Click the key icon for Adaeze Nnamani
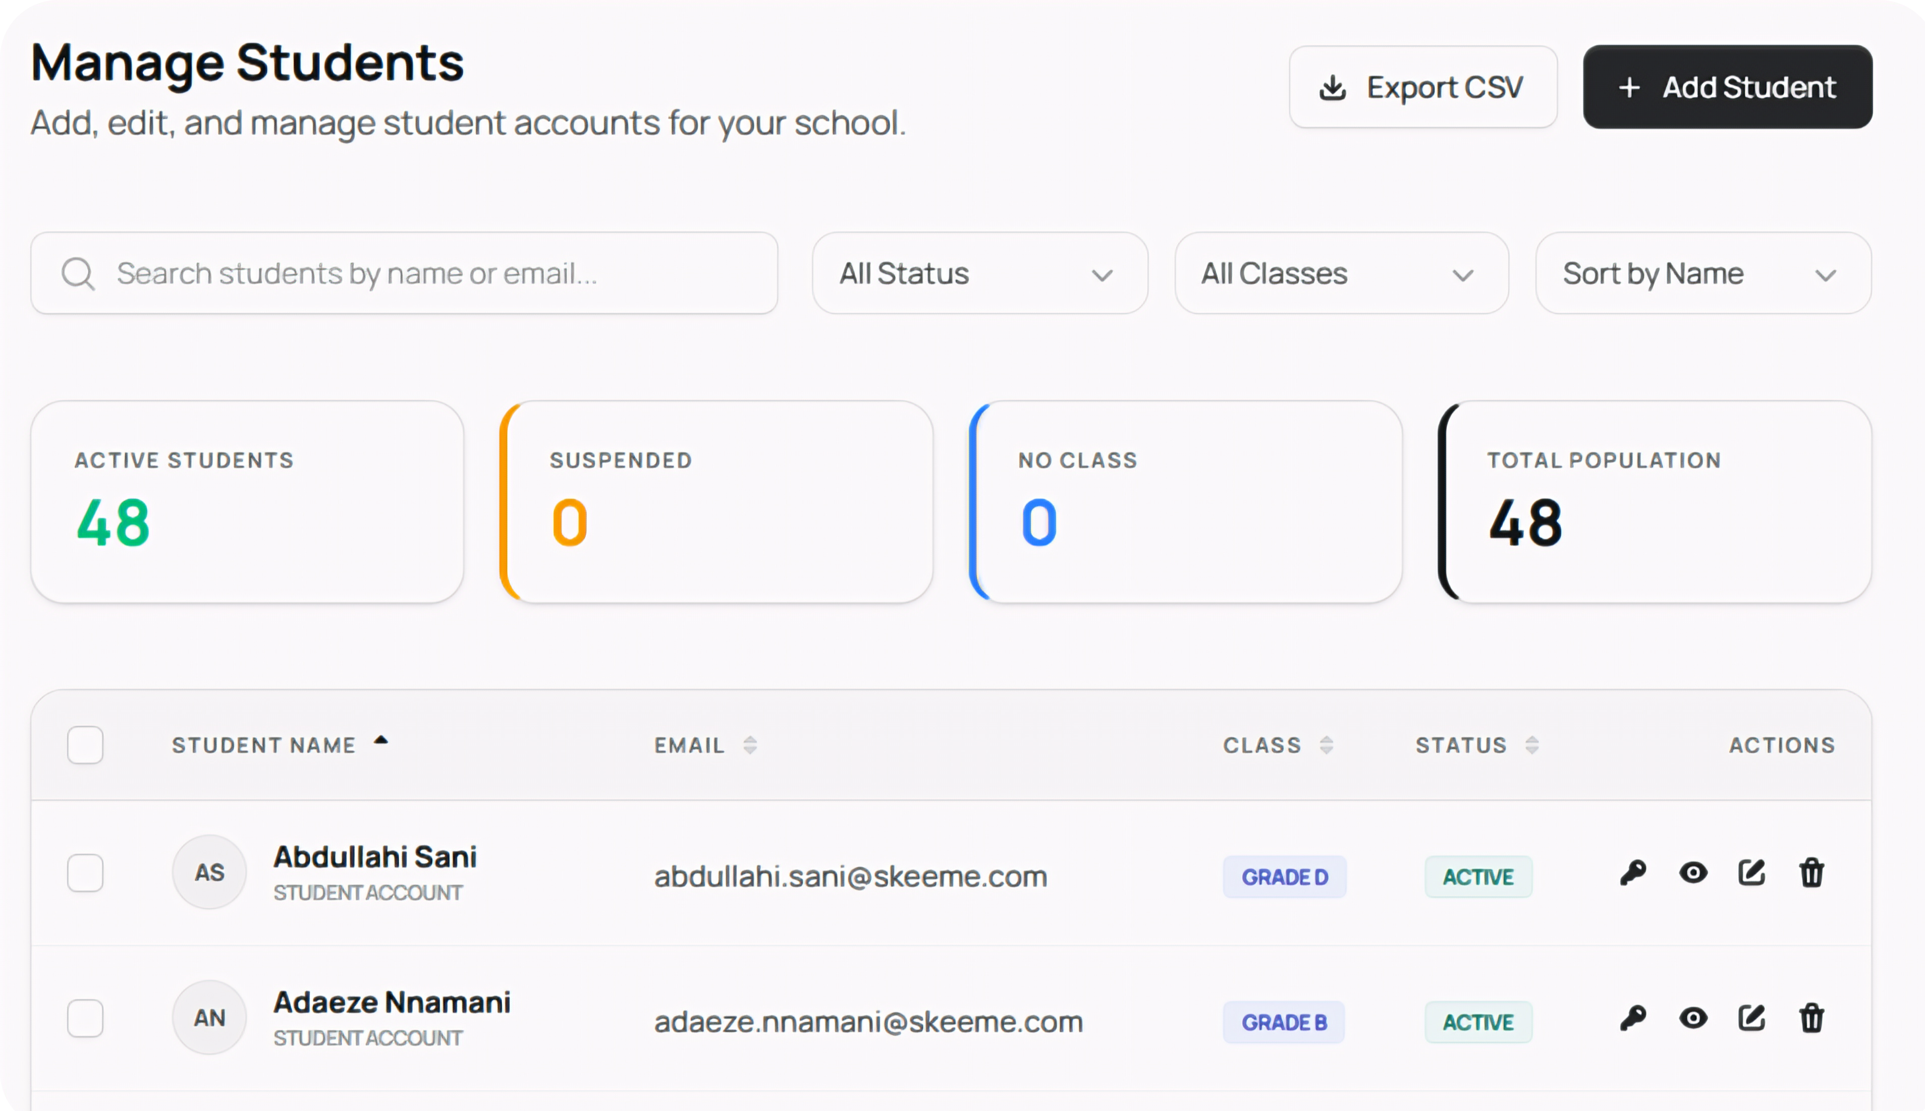This screenshot has width=1925, height=1111. point(1633,1018)
